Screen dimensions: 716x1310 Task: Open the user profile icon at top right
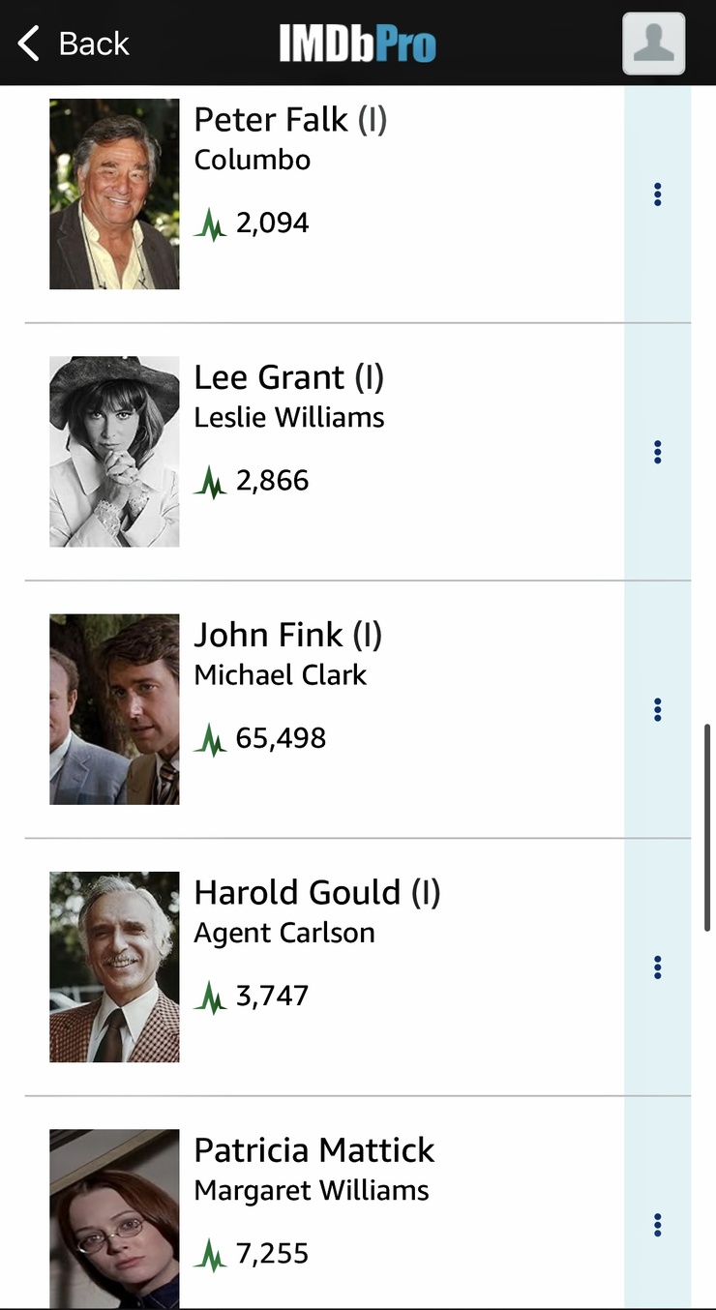click(654, 44)
